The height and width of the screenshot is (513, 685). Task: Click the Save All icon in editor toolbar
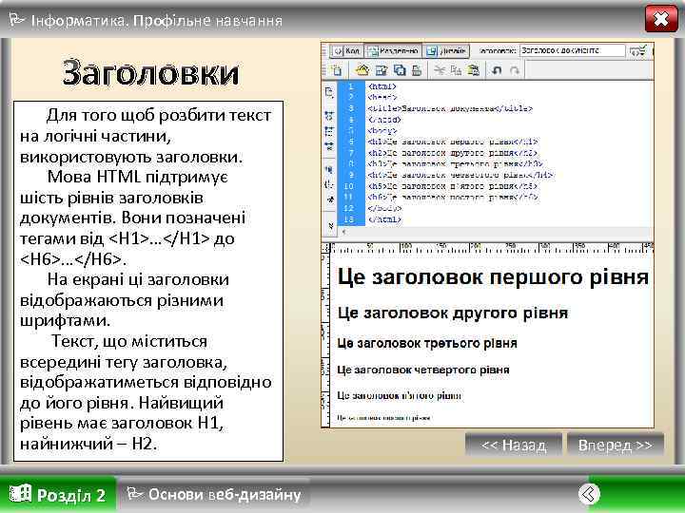(x=400, y=70)
